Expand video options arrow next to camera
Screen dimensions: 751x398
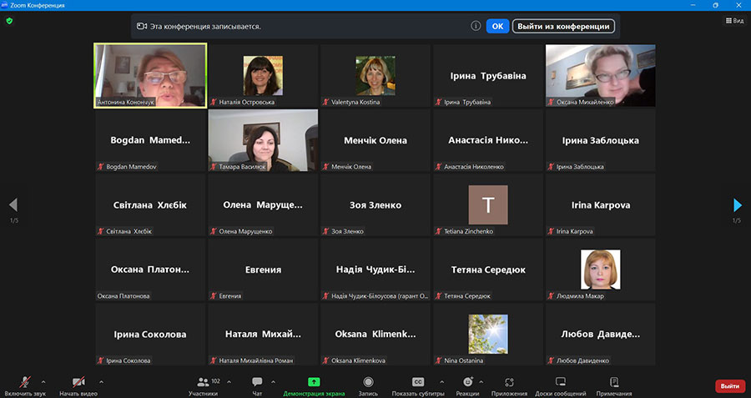pyautogui.click(x=100, y=381)
